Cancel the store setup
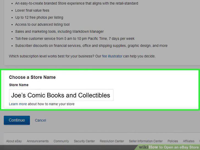The image size is (200, 150). [40, 120]
